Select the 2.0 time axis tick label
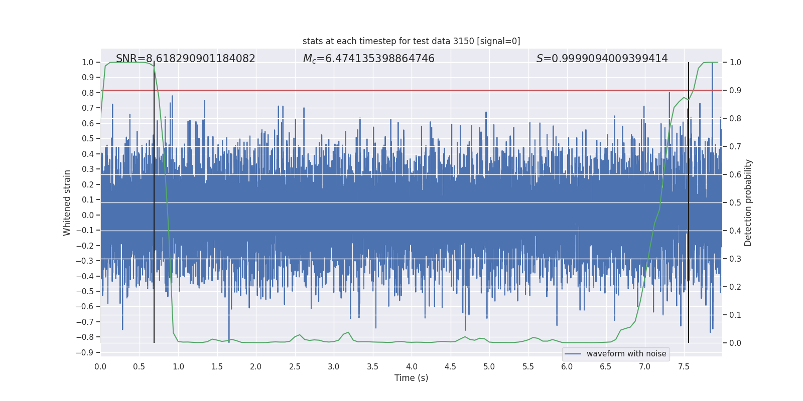This screenshot has width=803, height=401. pyautogui.click(x=256, y=366)
